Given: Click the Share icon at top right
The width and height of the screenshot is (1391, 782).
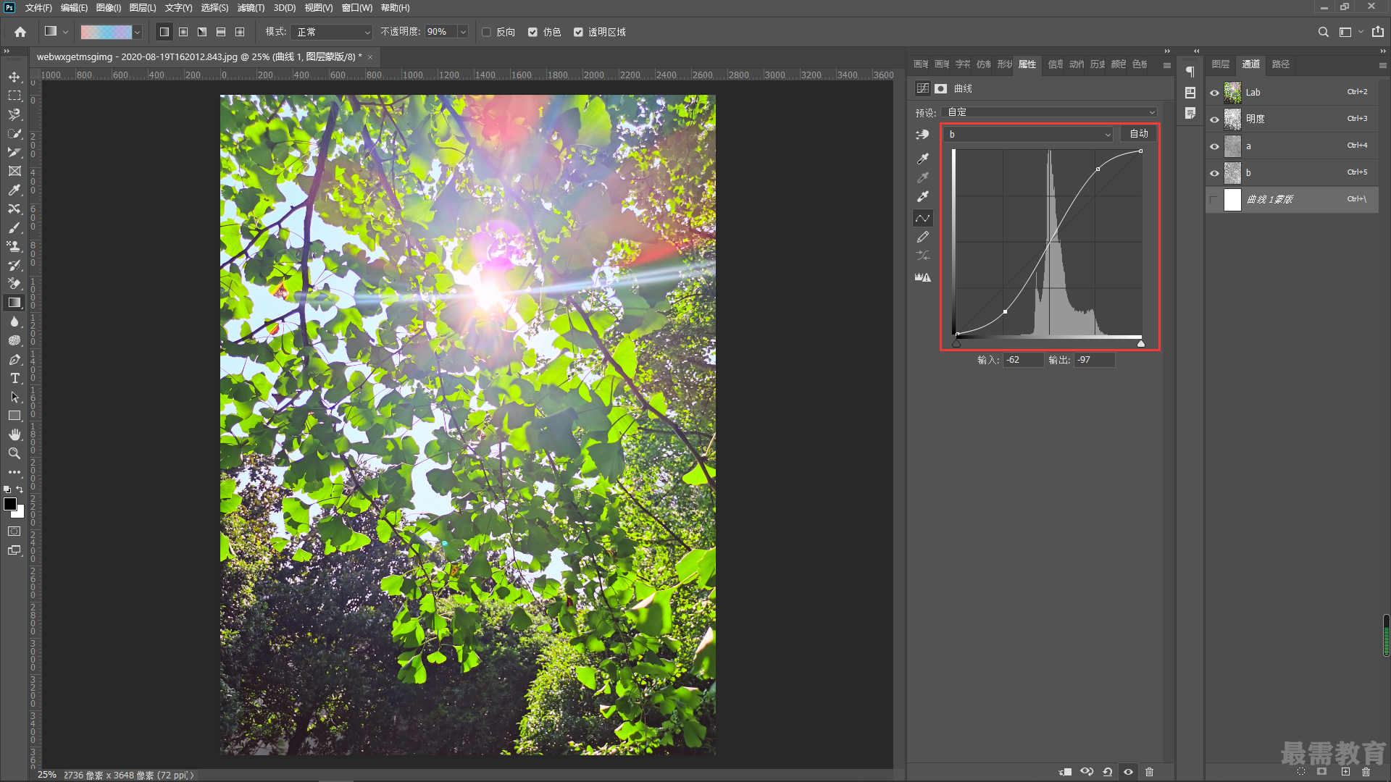Looking at the screenshot, I should 1377,32.
